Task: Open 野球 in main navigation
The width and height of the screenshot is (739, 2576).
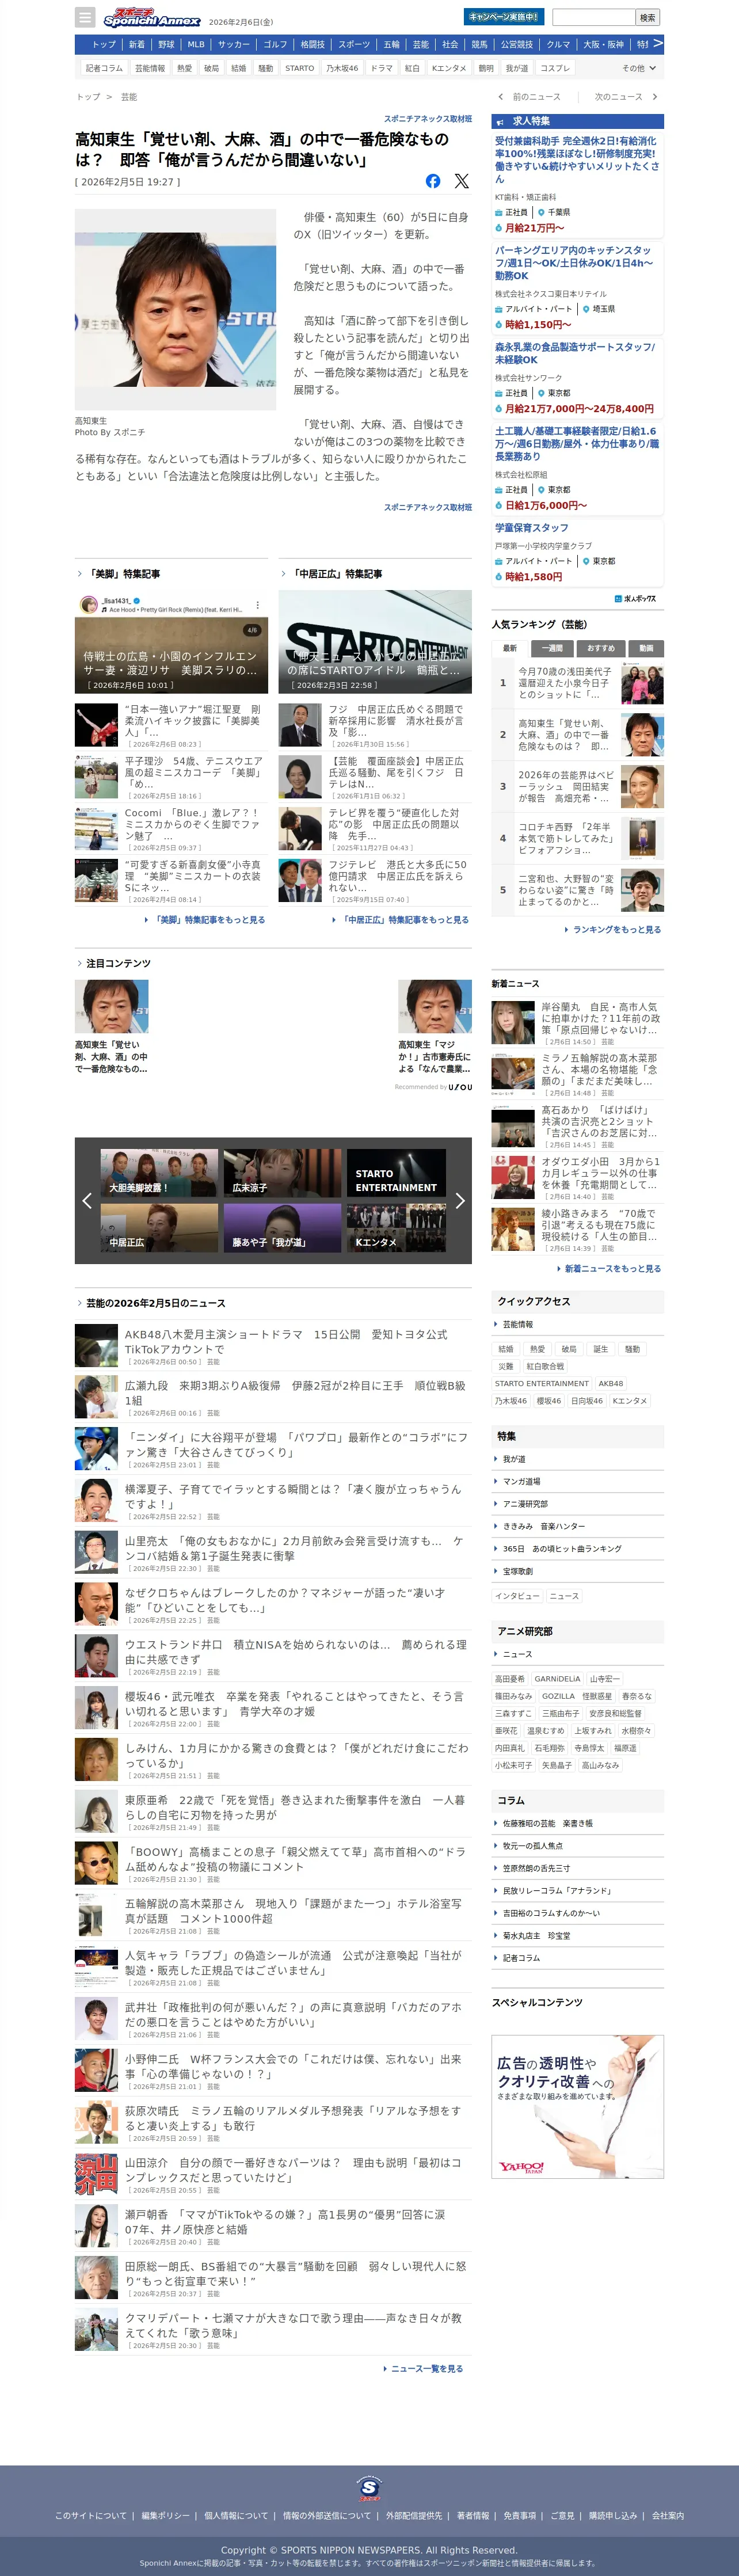Action: click(x=166, y=44)
